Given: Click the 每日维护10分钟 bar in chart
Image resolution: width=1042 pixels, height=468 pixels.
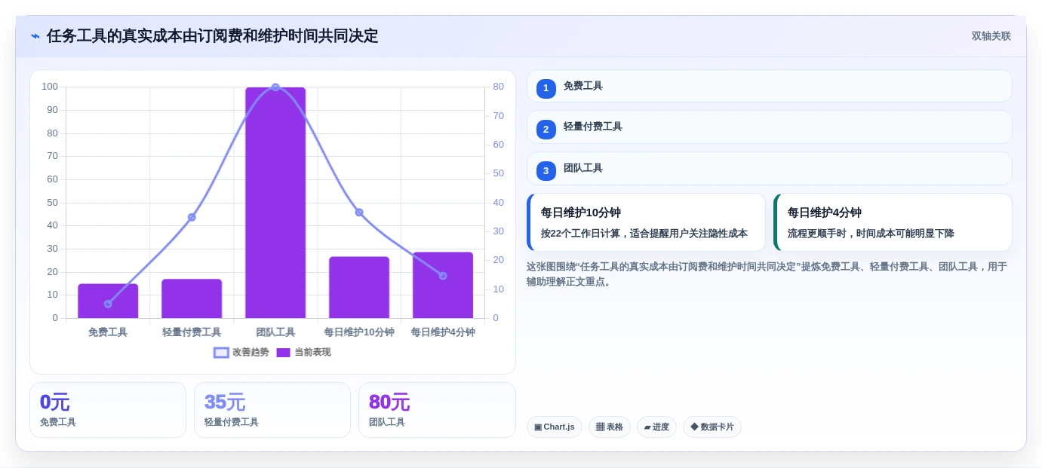Looking at the screenshot, I should click(359, 287).
